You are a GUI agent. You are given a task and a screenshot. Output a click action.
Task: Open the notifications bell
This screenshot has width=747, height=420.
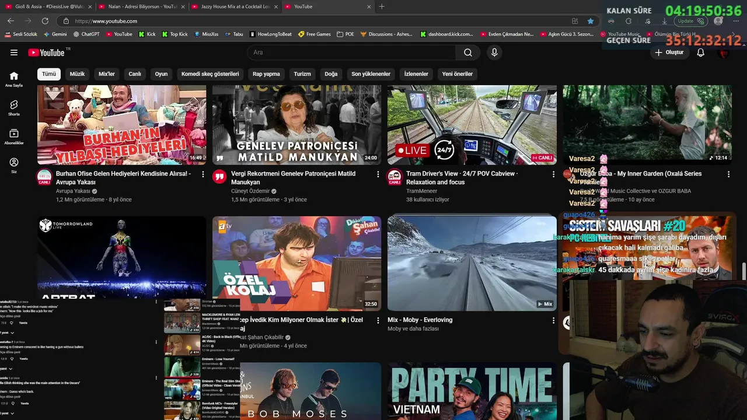(x=701, y=52)
